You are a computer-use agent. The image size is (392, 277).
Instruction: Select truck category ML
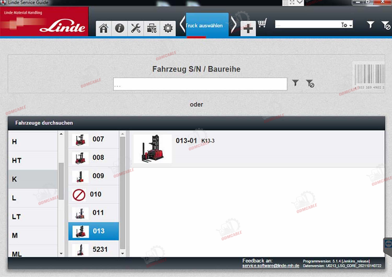coord(33,251)
